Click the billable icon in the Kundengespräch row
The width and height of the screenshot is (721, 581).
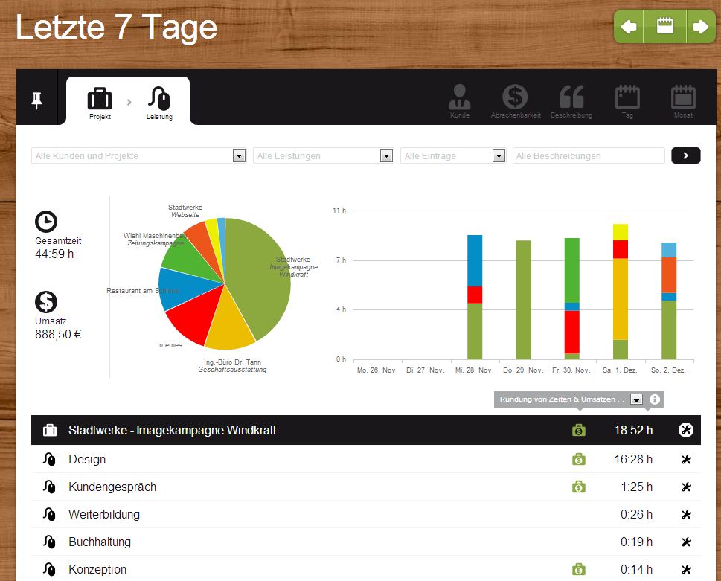point(578,487)
